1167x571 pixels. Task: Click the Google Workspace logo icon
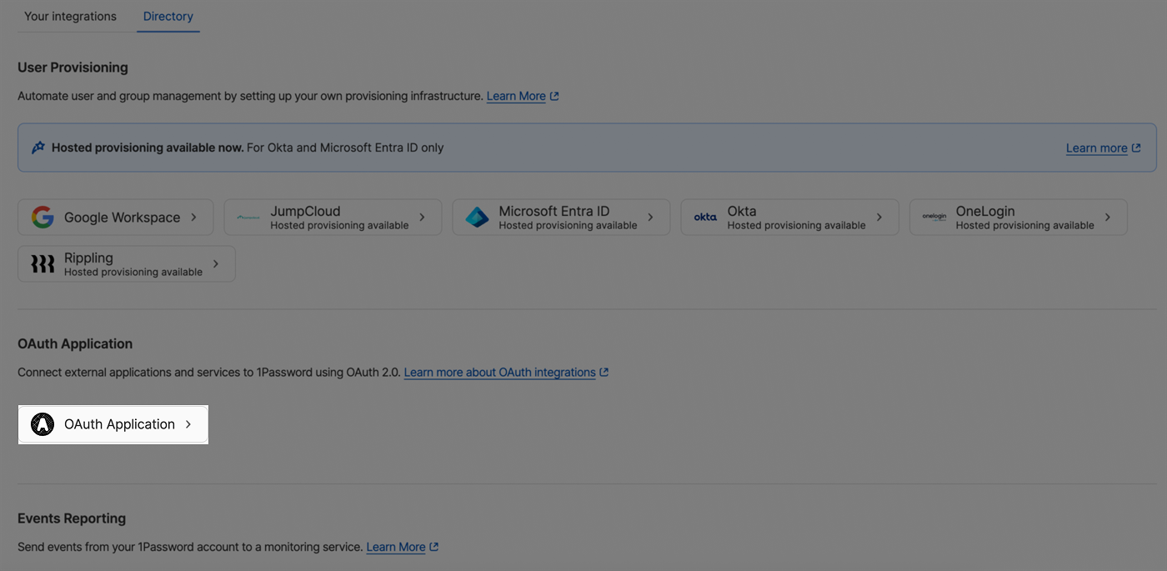point(43,217)
